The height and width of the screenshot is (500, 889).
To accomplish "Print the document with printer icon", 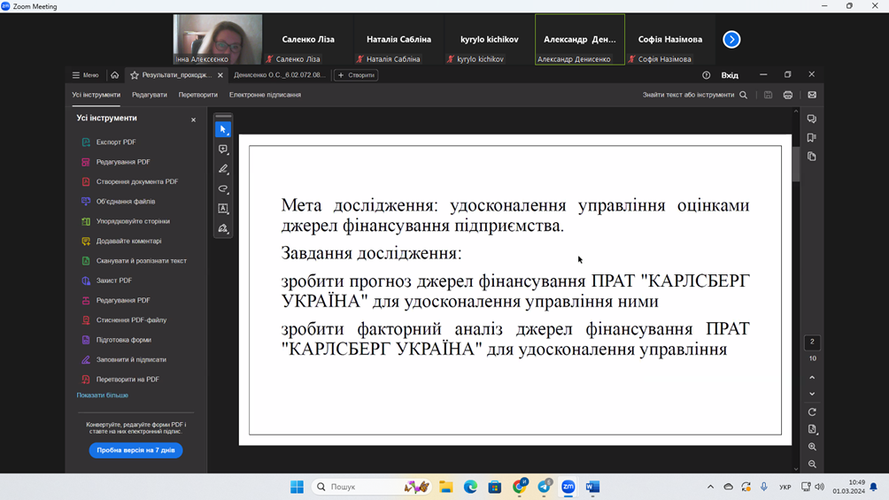I will 788,96.
